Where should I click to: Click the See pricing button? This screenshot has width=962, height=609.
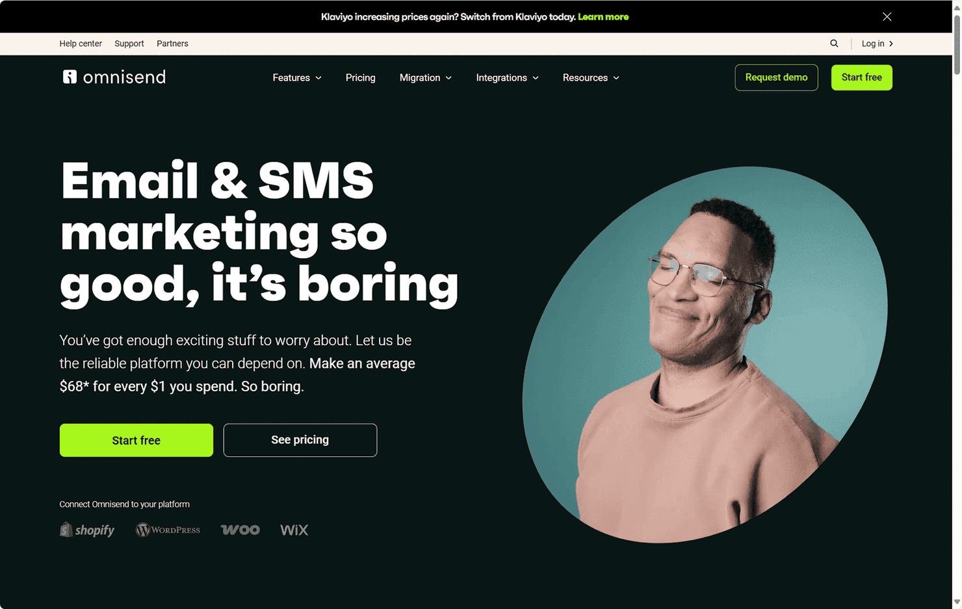coord(300,440)
